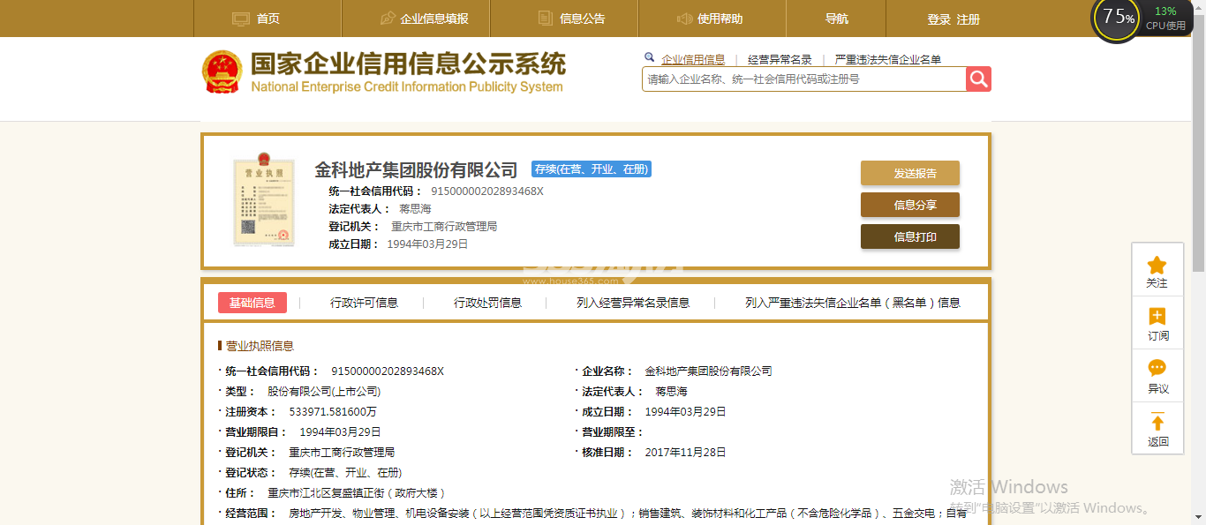Click the 75% performance circle widget
The image size is (1206, 525).
[1118, 18]
